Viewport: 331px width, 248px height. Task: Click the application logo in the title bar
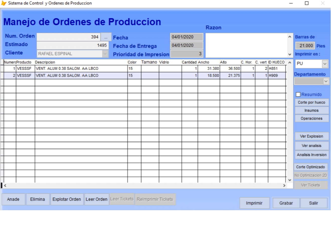4,3
